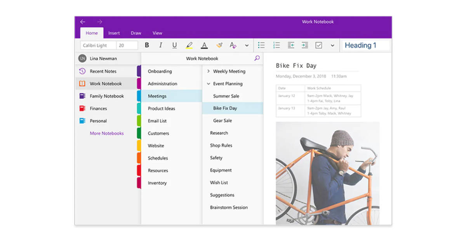Image resolution: width=466 pixels, height=244 pixels.
Task: Click the yellow text highlight color
Action: click(189, 45)
